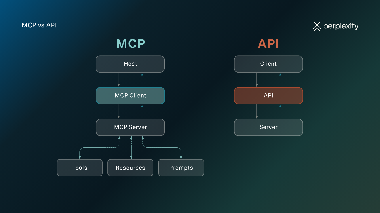
Task: Select the Prompts box
Action: pyautogui.click(x=181, y=168)
